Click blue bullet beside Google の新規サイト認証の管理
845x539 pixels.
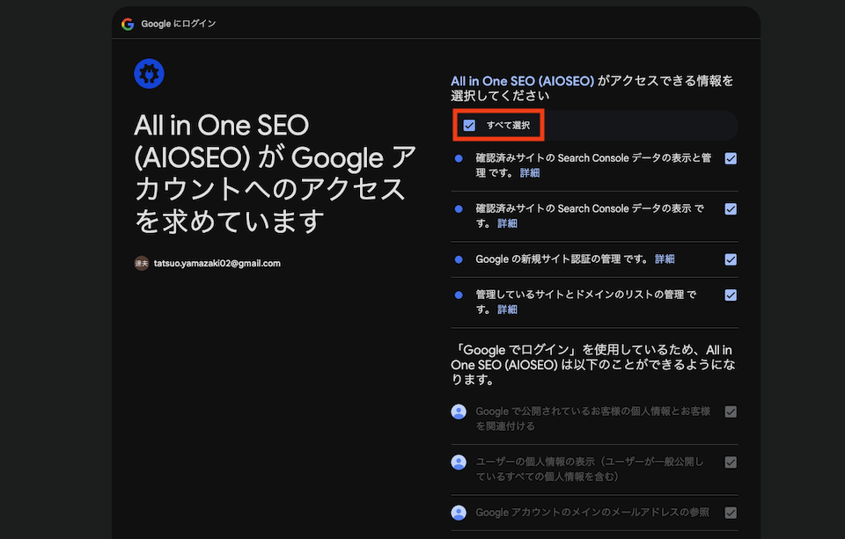tap(459, 259)
